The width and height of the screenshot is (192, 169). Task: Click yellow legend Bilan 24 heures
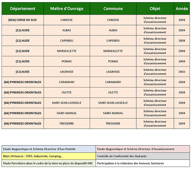pyautogui.click(x=49, y=156)
